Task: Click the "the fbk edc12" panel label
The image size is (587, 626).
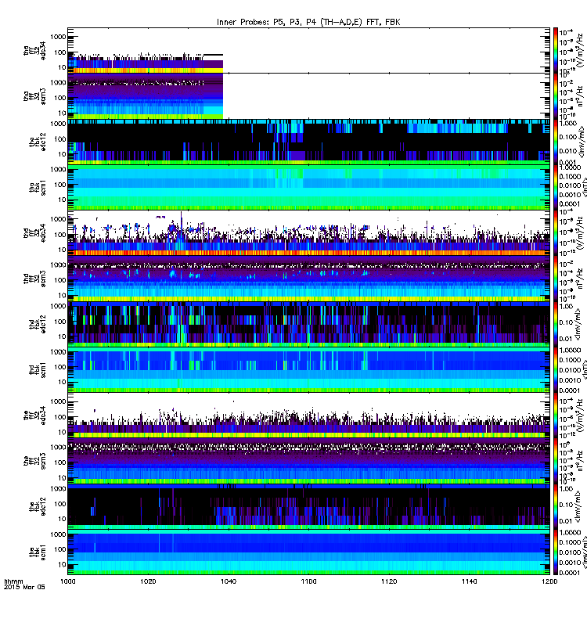Action: (x=38, y=506)
